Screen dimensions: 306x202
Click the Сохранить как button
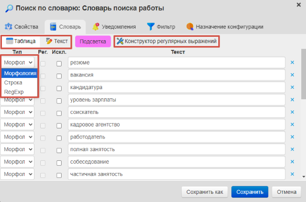coord(205,192)
